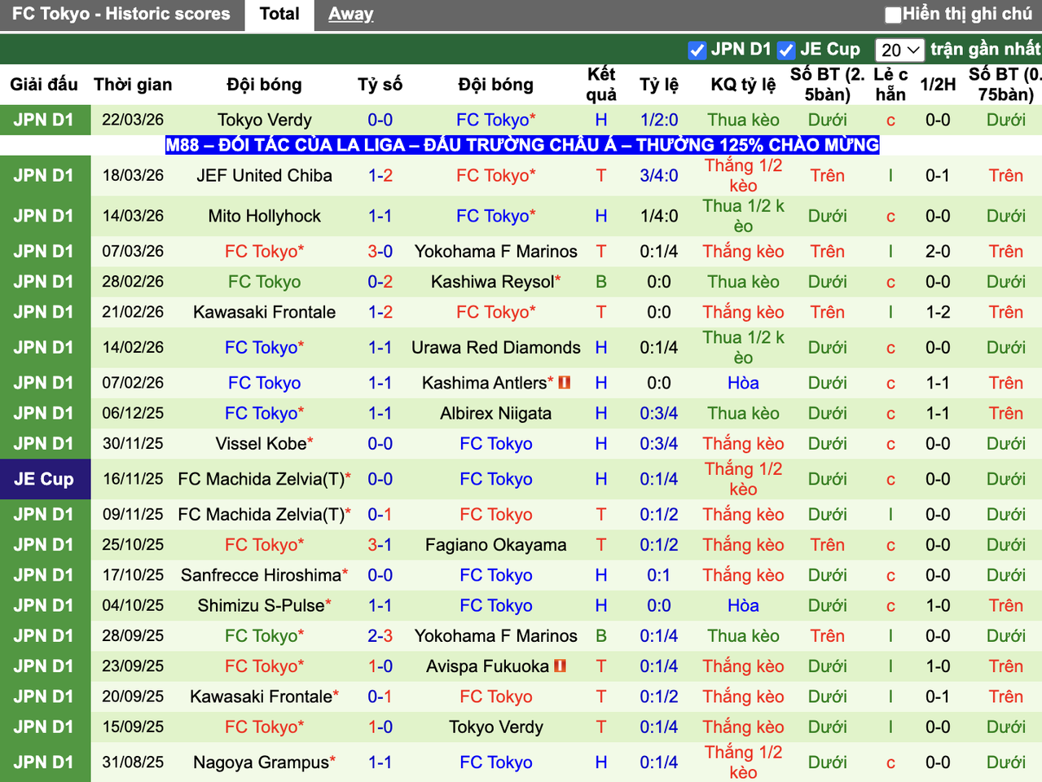Image resolution: width=1042 pixels, height=782 pixels.
Task: Click the date 07/03/26
Action: click(133, 251)
